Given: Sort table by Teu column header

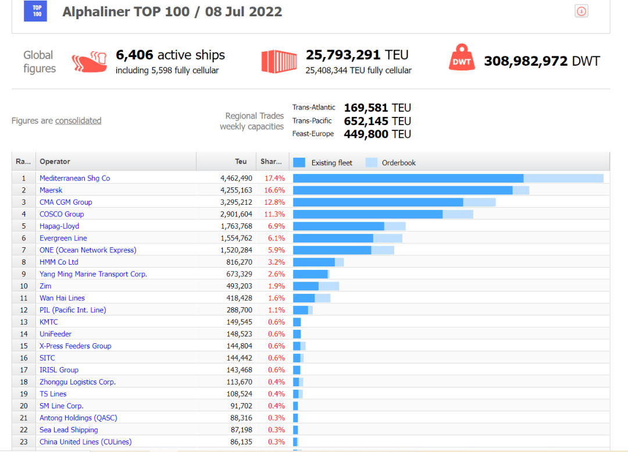Looking at the screenshot, I should tap(241, 162).
